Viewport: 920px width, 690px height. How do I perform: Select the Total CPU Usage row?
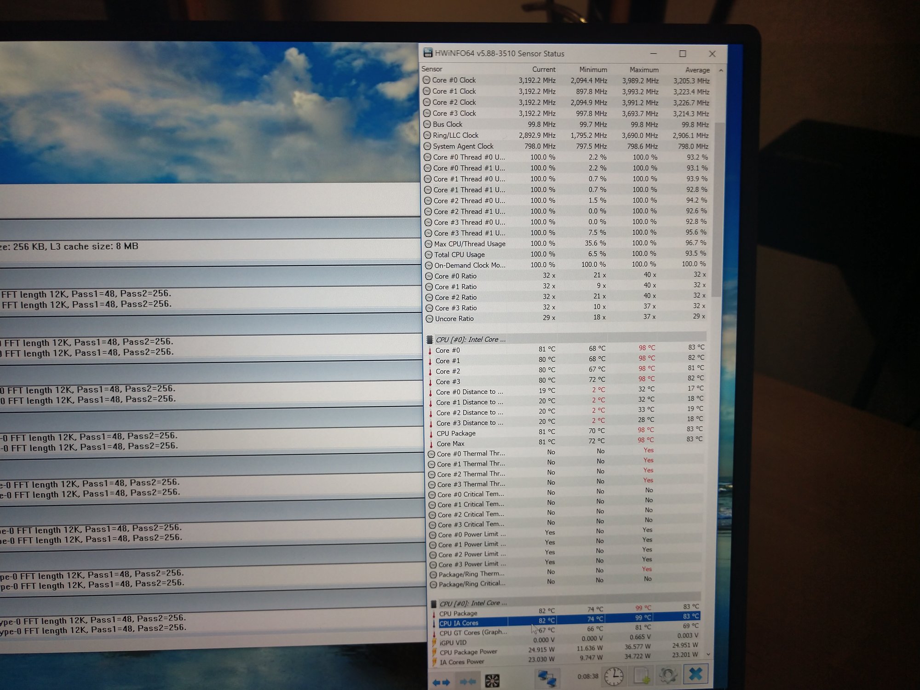(x=459, y=254)
